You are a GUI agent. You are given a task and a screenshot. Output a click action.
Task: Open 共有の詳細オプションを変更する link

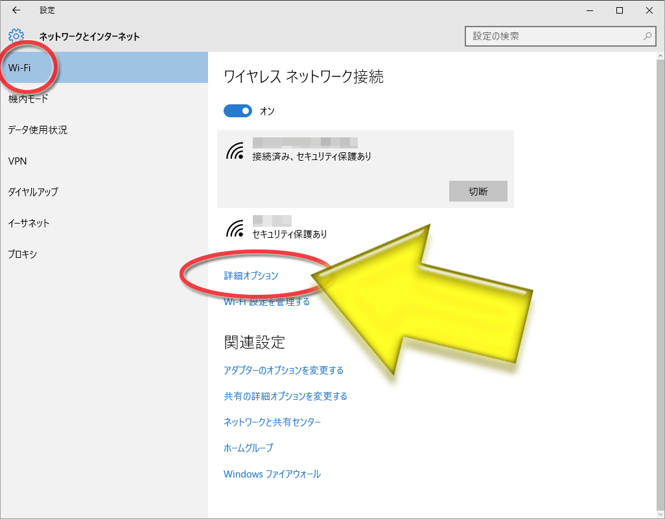point(285,396)
